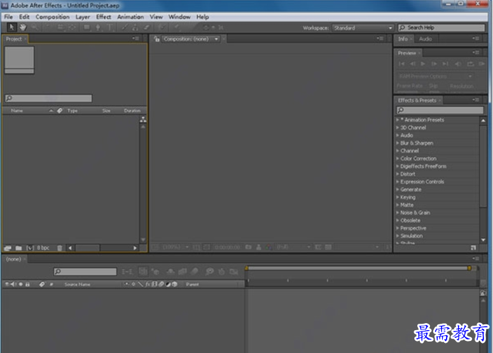
Task: Select the (none) timeline tab
Action: (13, 259)
